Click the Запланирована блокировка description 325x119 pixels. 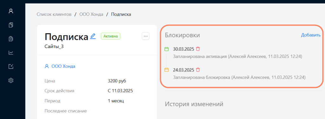tap(239, 78)
